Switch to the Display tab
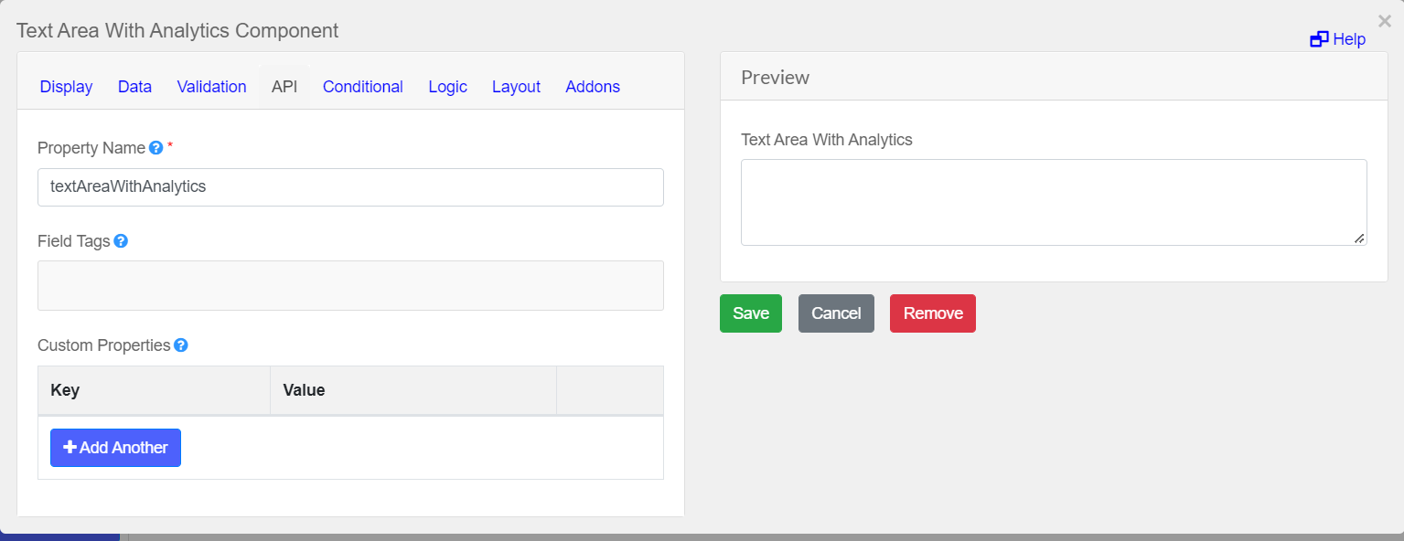Image resolution: width=1404 pixels, height=541 pixels. tap(66, 87)
